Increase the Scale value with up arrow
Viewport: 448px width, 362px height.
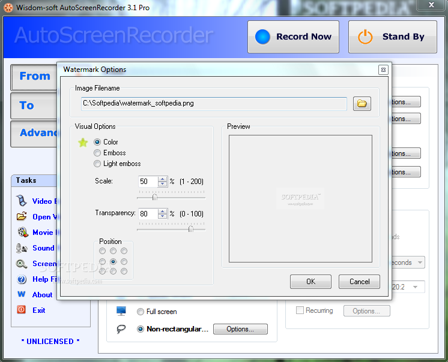click(162, 179)
